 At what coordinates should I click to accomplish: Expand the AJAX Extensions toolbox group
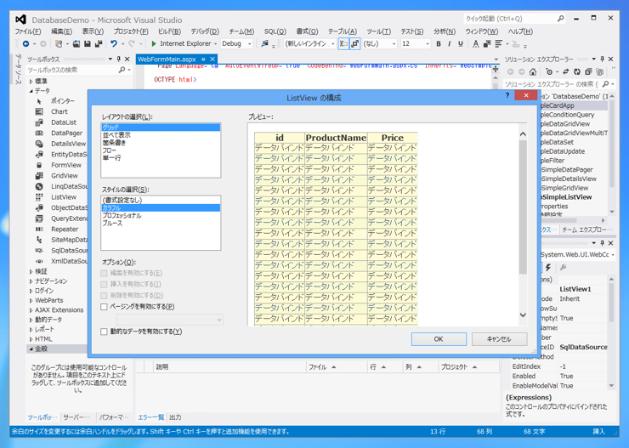pos(31,310)
